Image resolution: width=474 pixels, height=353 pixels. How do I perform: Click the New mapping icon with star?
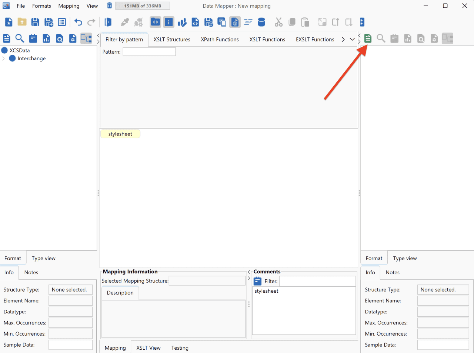click(9, 22)
